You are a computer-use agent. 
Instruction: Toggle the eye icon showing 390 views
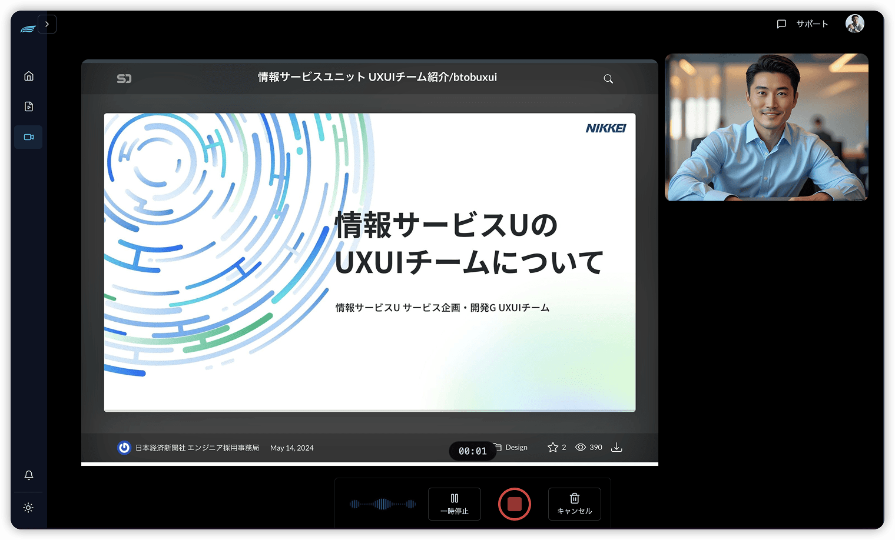[581, 447]
